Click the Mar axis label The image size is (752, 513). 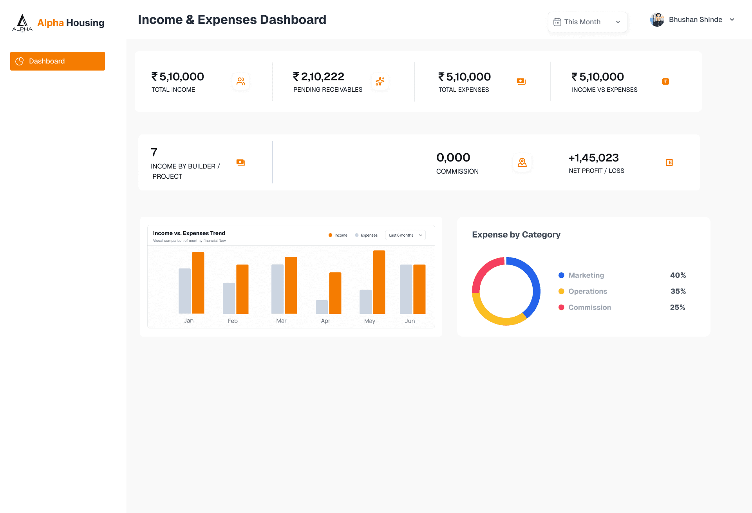point(281,321)
